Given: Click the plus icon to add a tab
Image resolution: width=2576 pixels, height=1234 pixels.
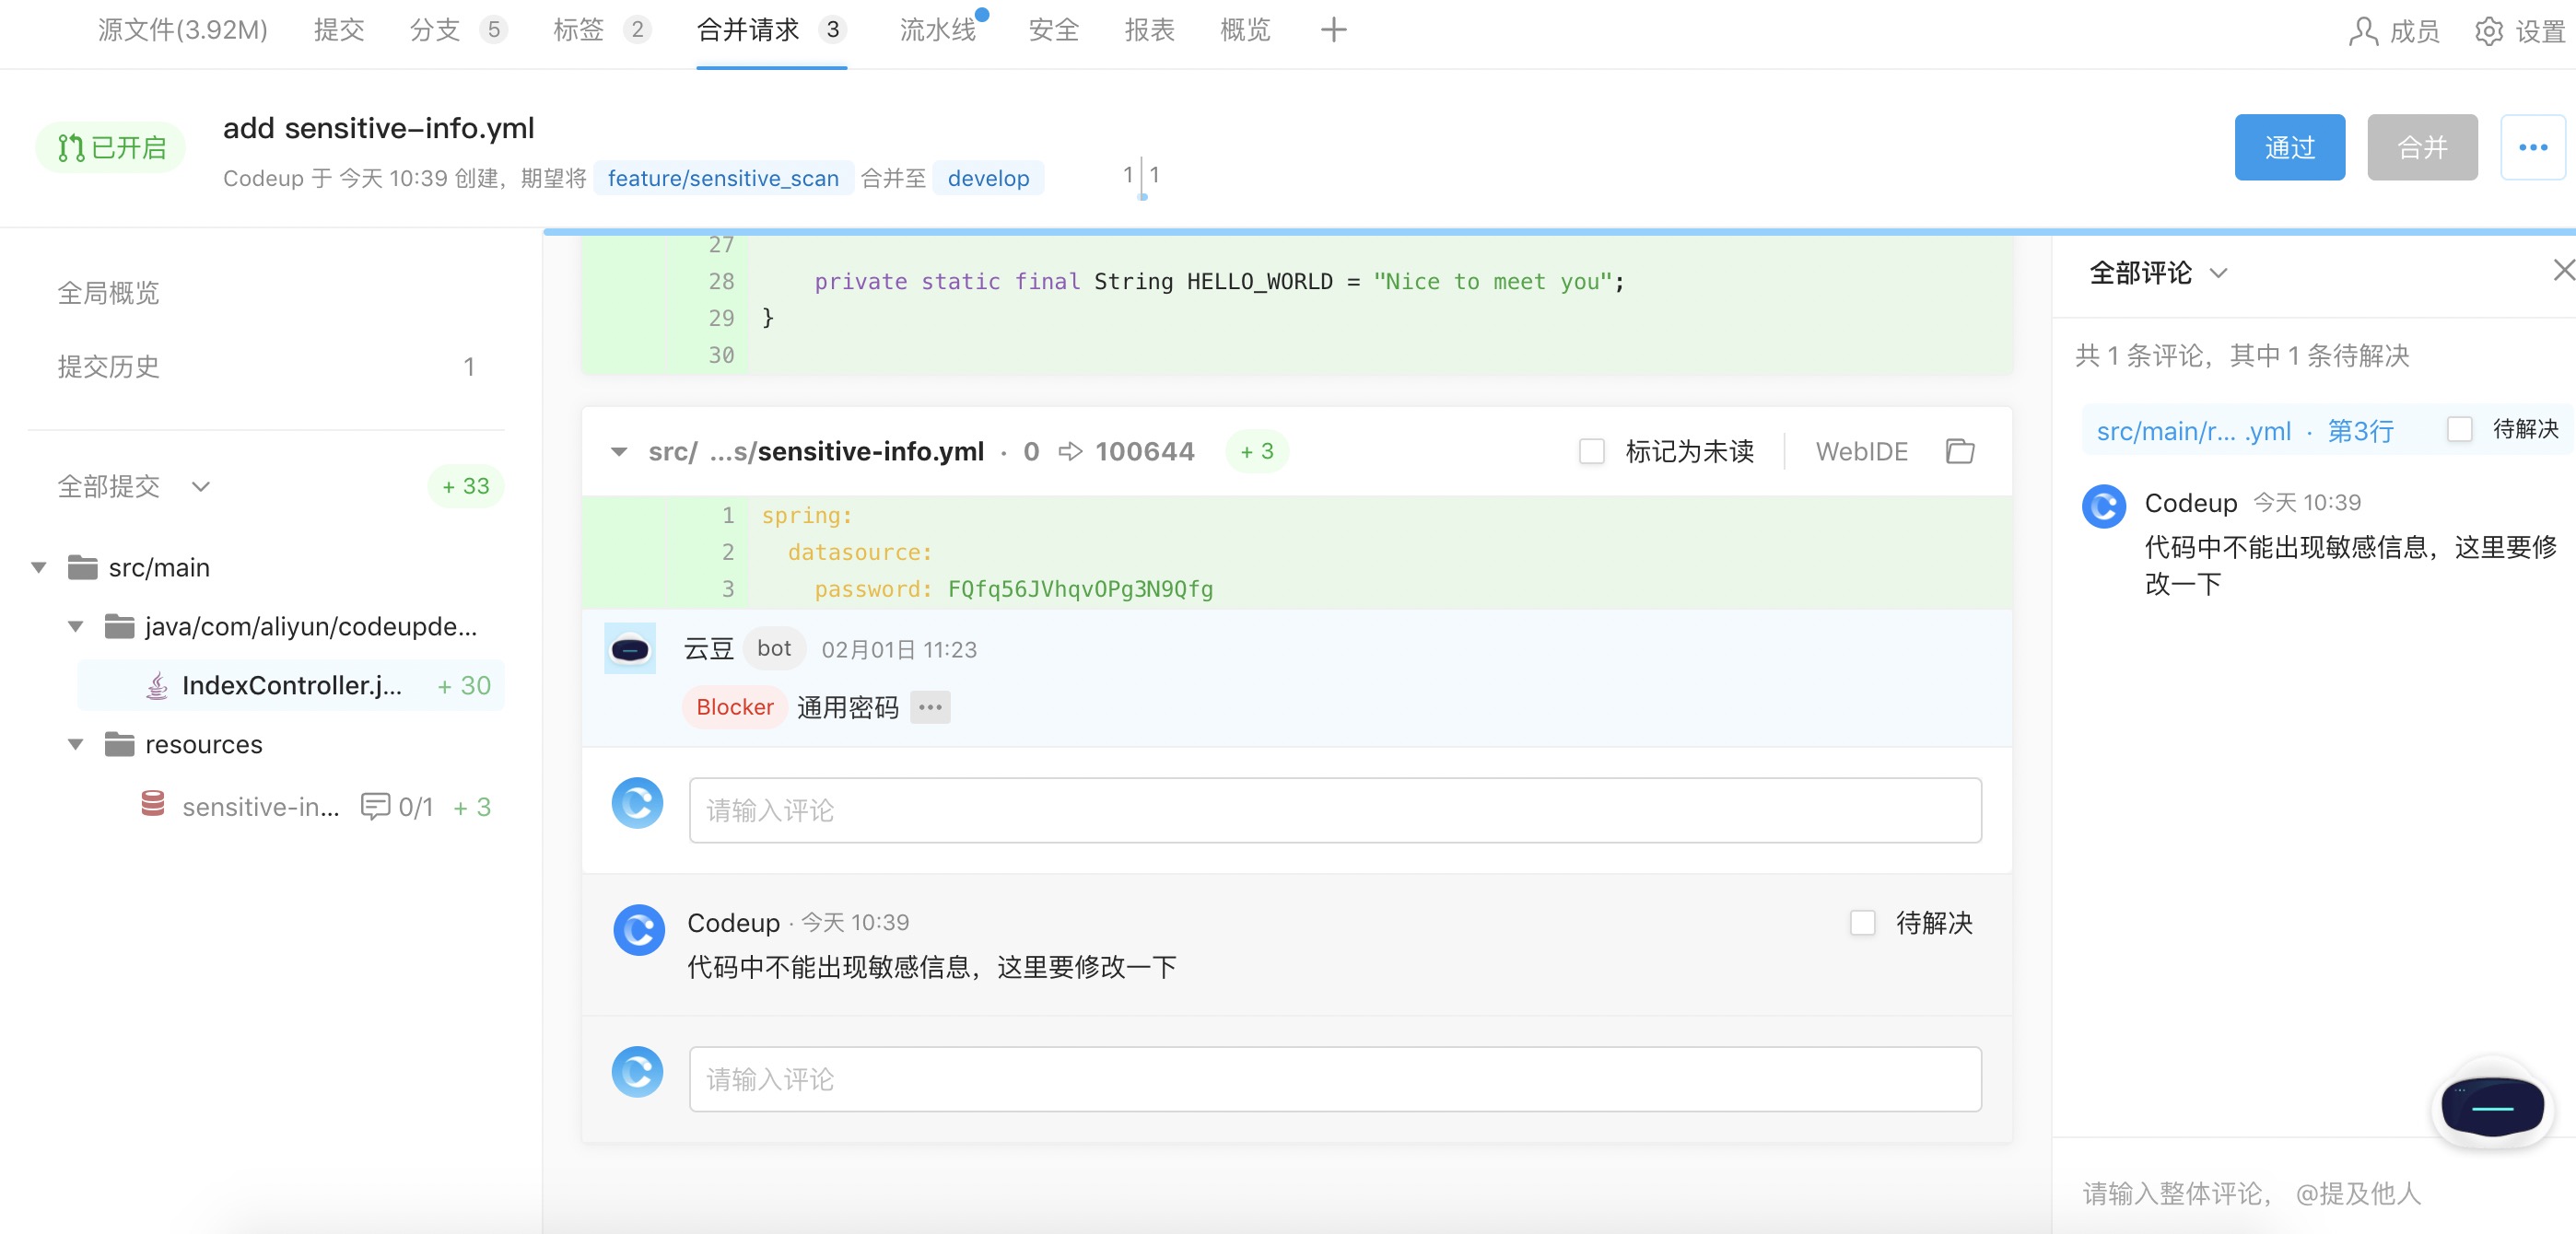Looking at the screenshot, I should 1333,30.
